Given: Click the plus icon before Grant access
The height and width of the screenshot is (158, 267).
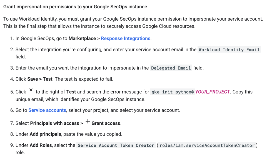Looking at the screenshot, I should tap(88, 122).
